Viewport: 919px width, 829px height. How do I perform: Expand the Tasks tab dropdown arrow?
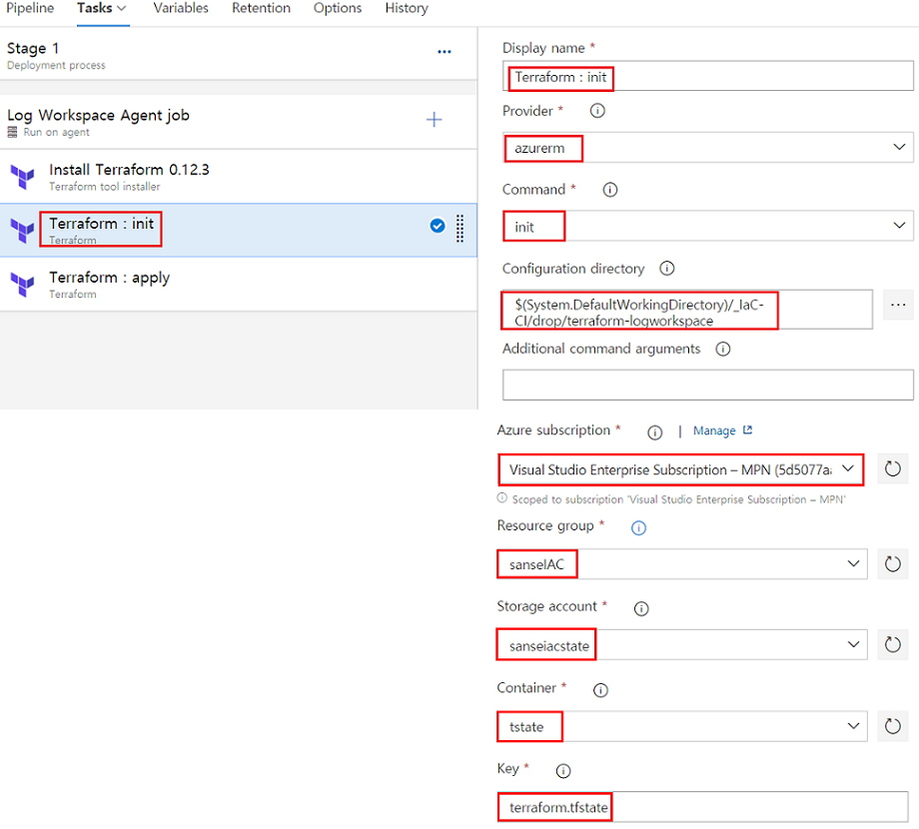122,8
